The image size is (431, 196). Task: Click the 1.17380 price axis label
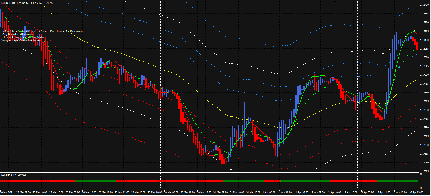coord(424,128)
